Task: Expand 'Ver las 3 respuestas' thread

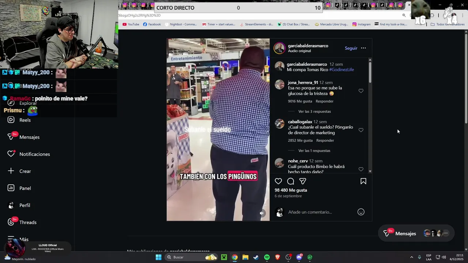Action: 314,111
